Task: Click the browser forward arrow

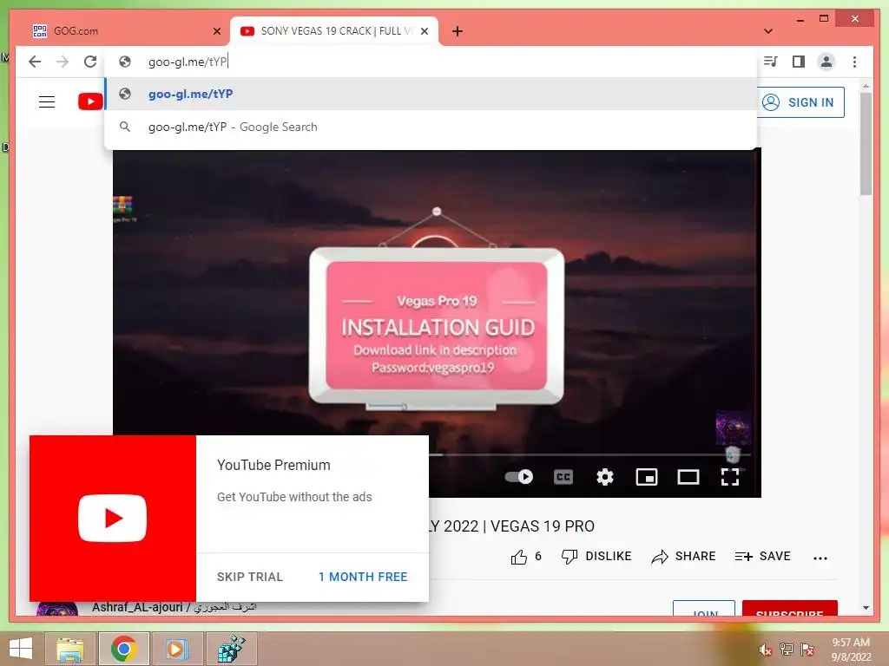Action: 63,62
